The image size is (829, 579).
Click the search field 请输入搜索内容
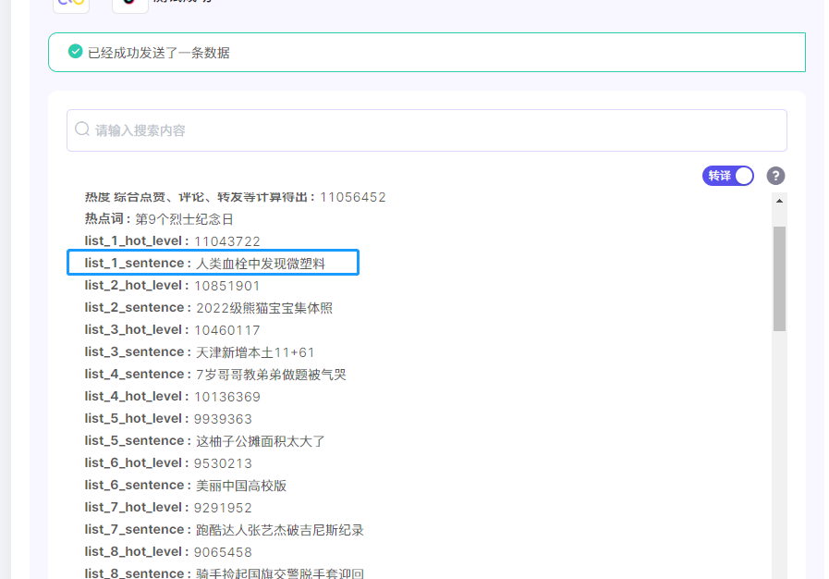[x=427, y=130]
